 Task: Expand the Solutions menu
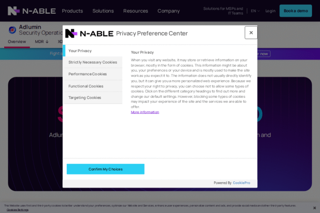(x=103, y=11)
